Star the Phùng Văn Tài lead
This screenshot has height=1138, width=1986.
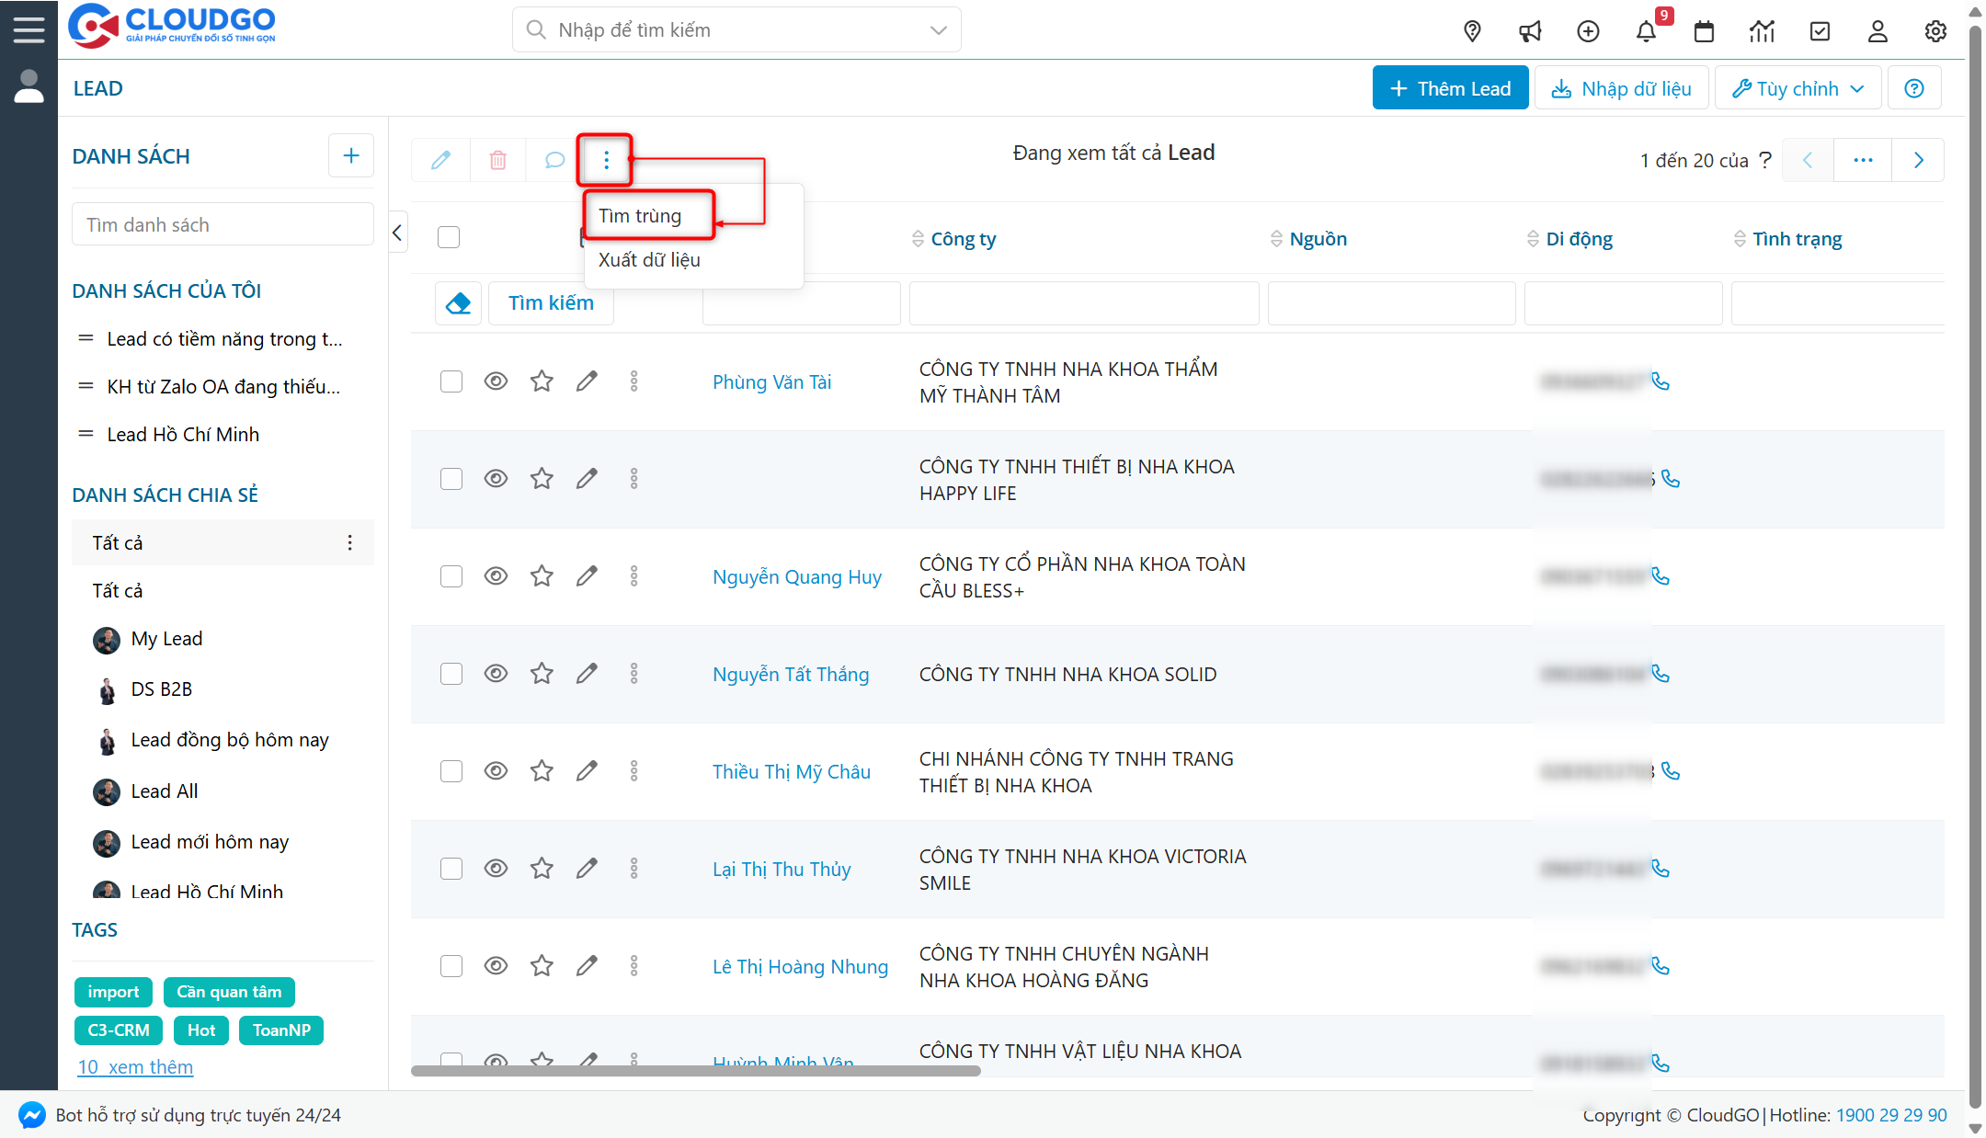542,381
